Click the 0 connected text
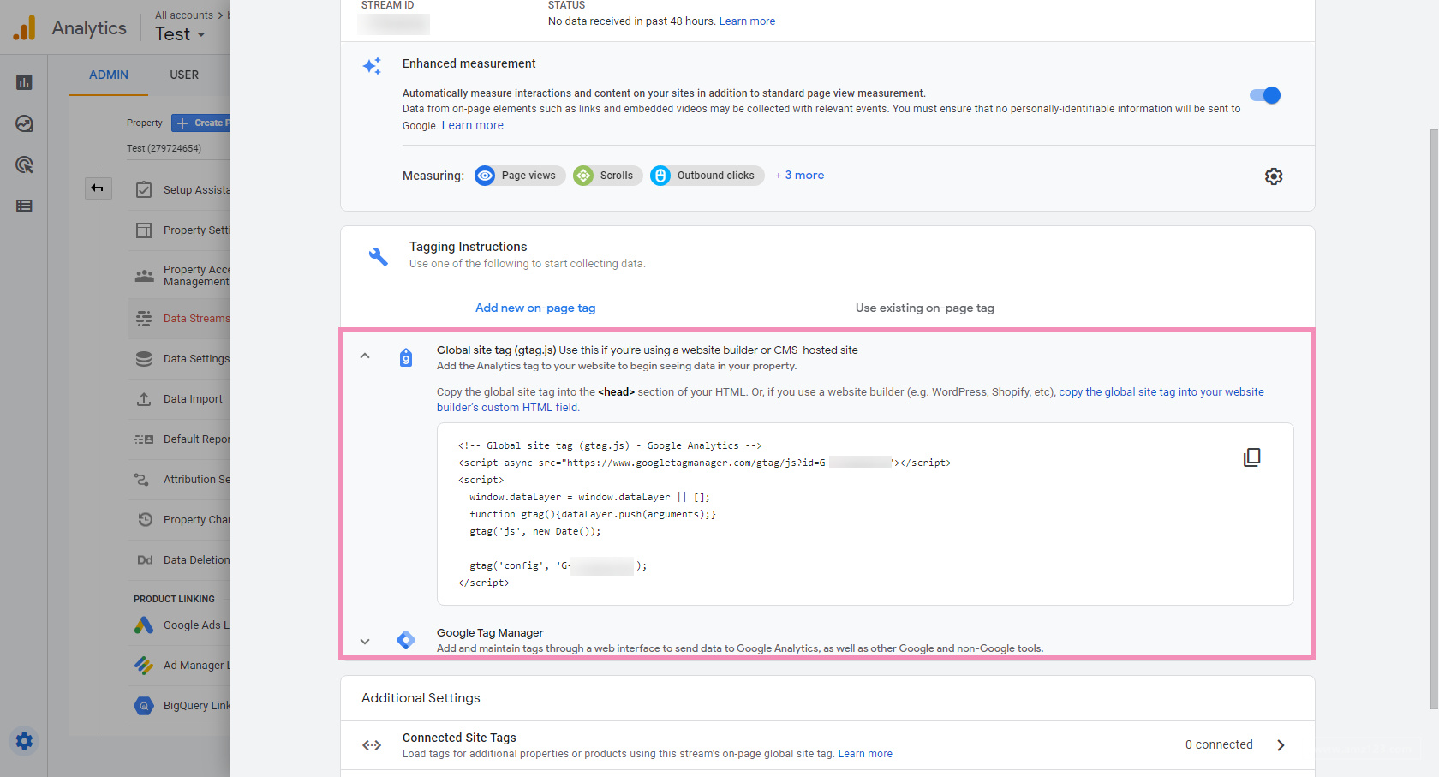This screenshot has height=777, width=1439. [1219, 745]
